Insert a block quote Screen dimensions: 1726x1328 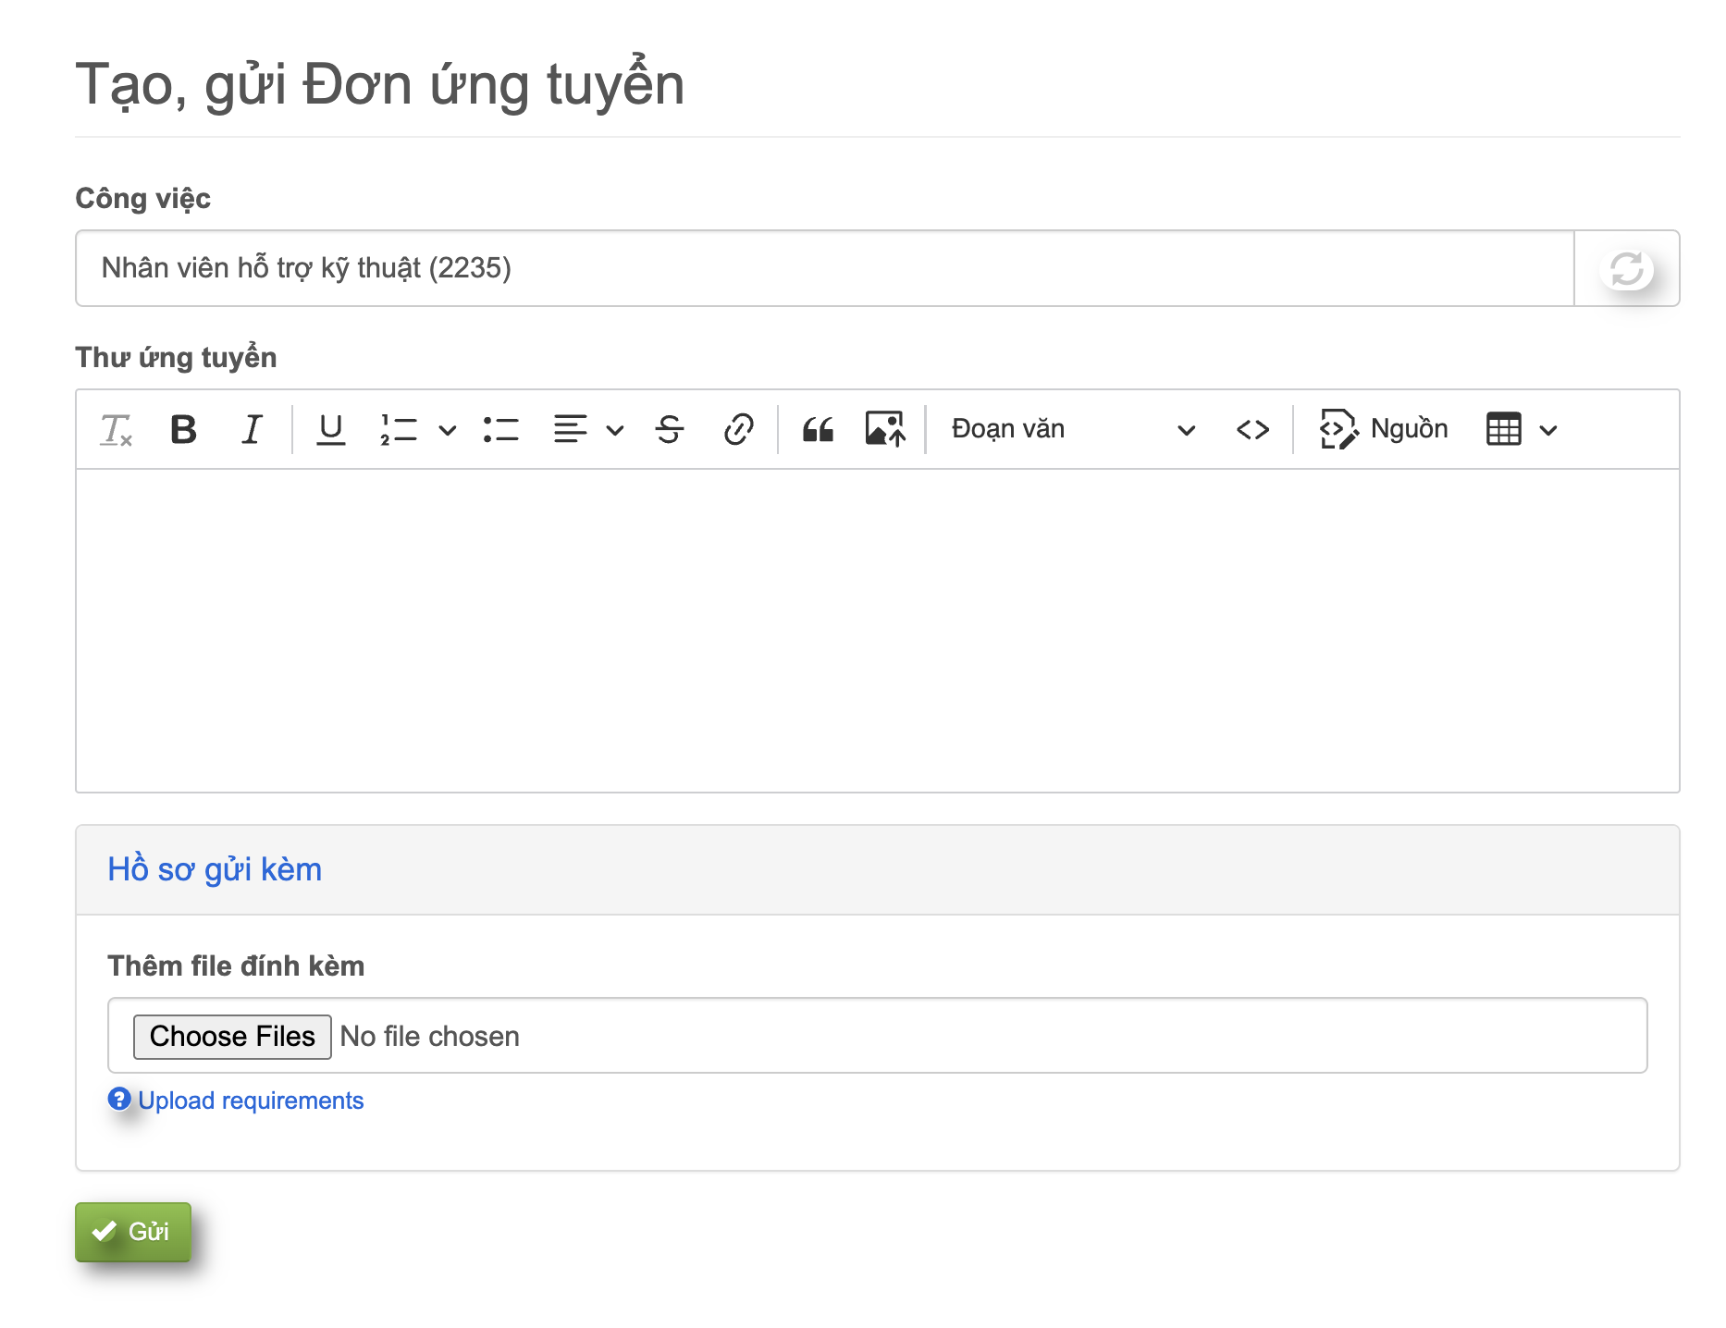point(818,429)
